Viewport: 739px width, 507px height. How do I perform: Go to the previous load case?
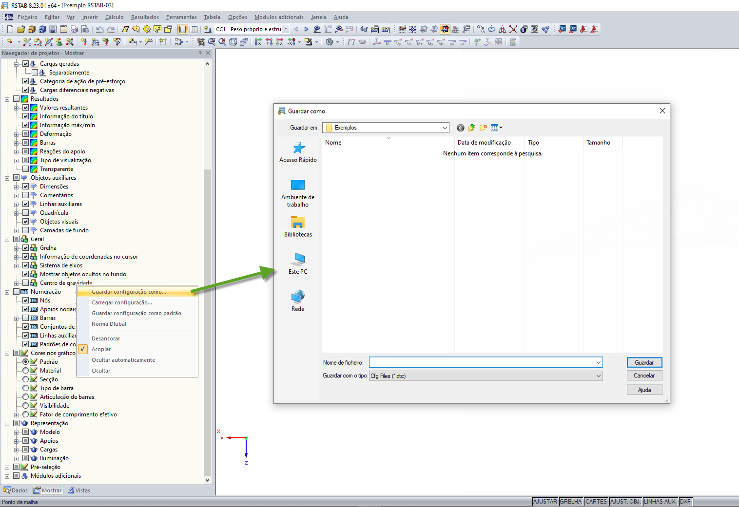pyautogui.click(x=296, y=29)
